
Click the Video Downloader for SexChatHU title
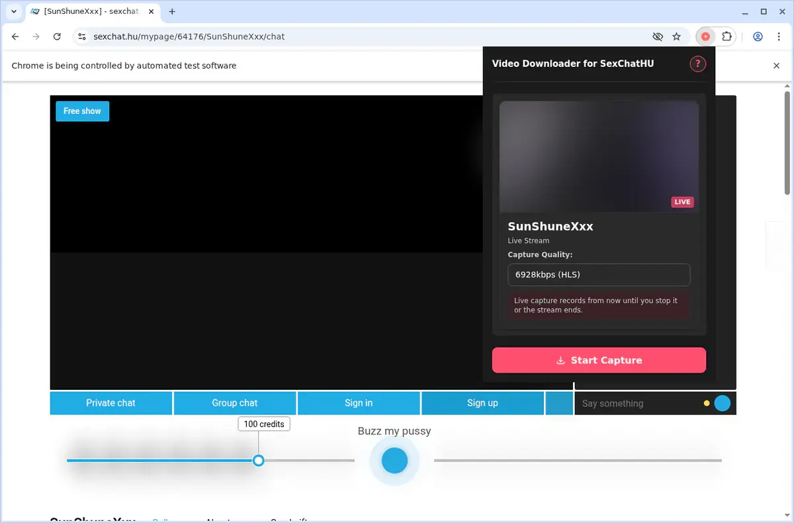tap(573, 64)
